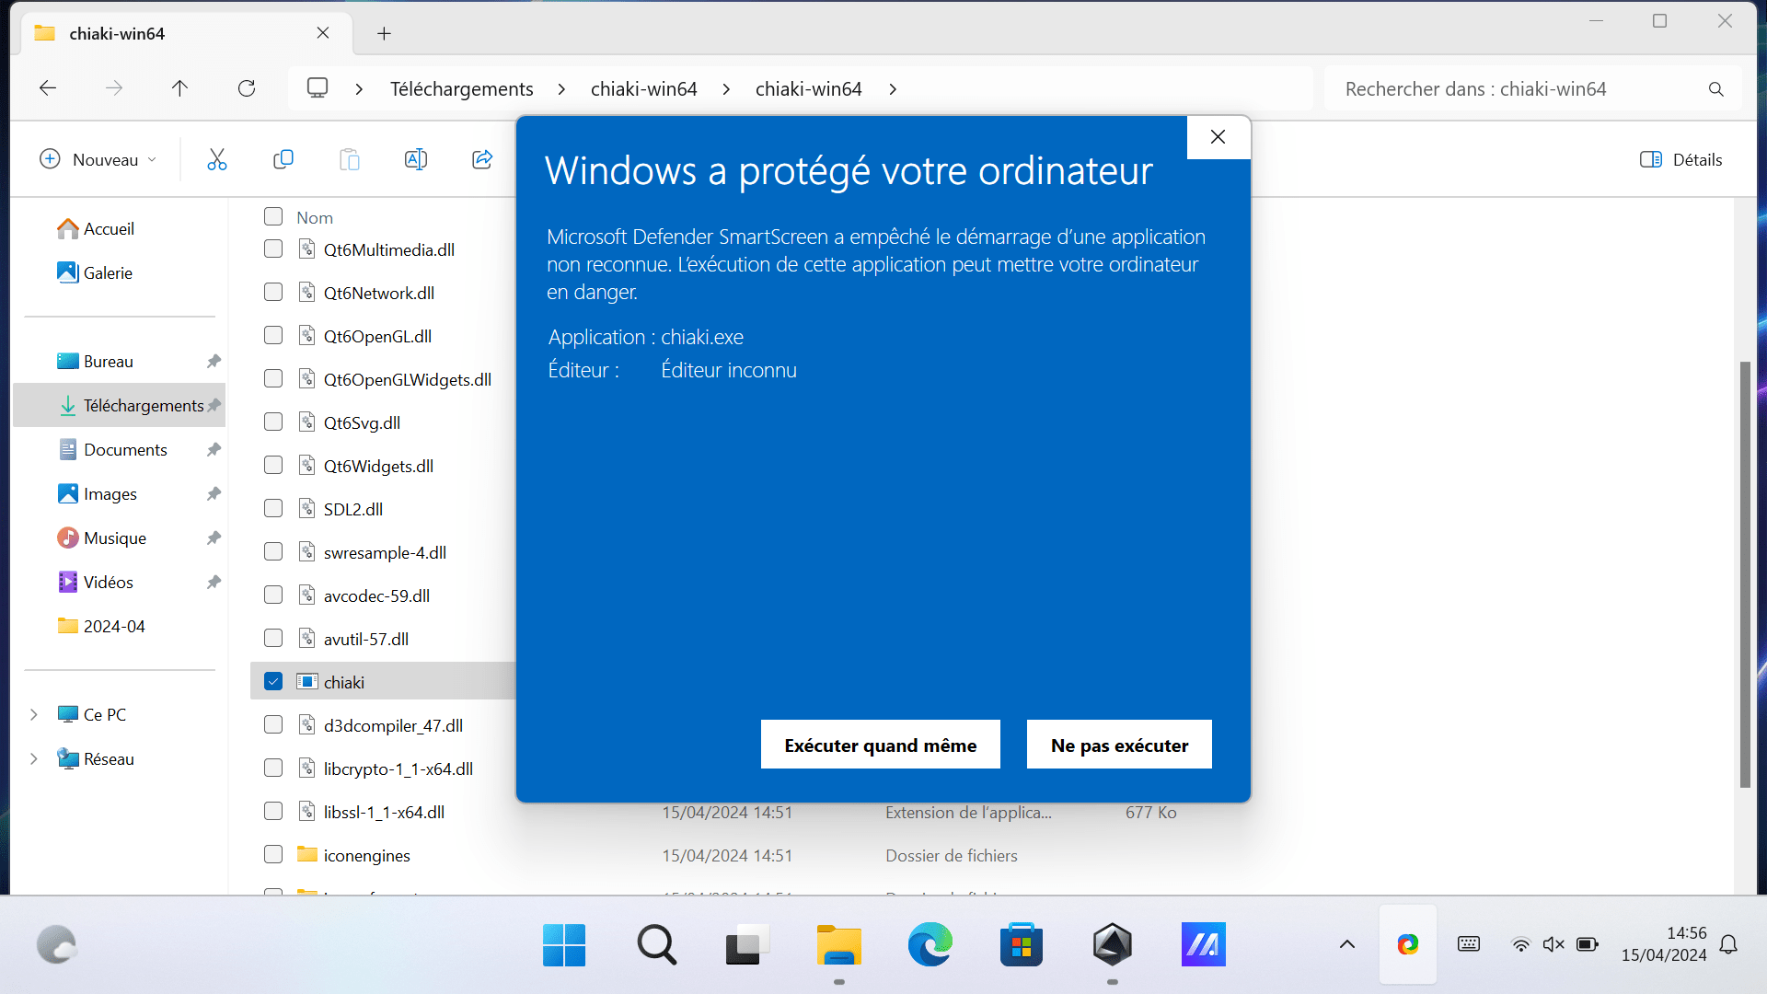The height and width of the screenshot is (994, 1767).
Task: Toggle the select-all checkbox beside Nom
Action: [273, 216]
